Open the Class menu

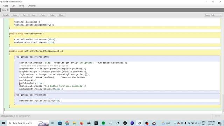(x=6, y=6)
